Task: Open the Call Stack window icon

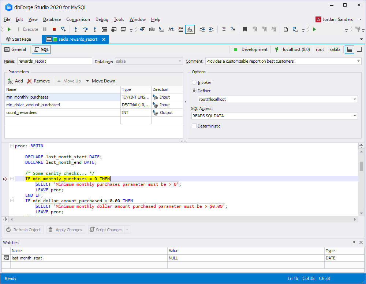Action: click(x=104, y=29)
